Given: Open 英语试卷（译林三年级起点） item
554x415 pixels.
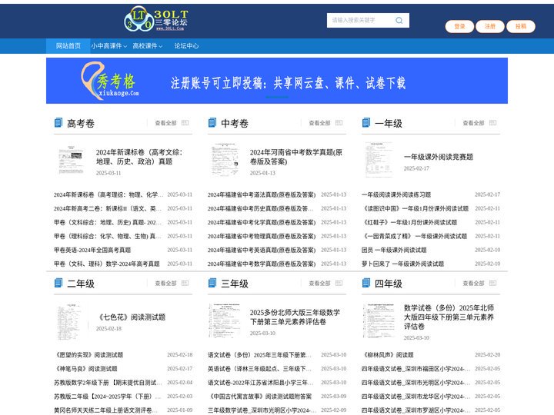Looking at the screenshot, I should pyautogui.click(x=260, y=368).
